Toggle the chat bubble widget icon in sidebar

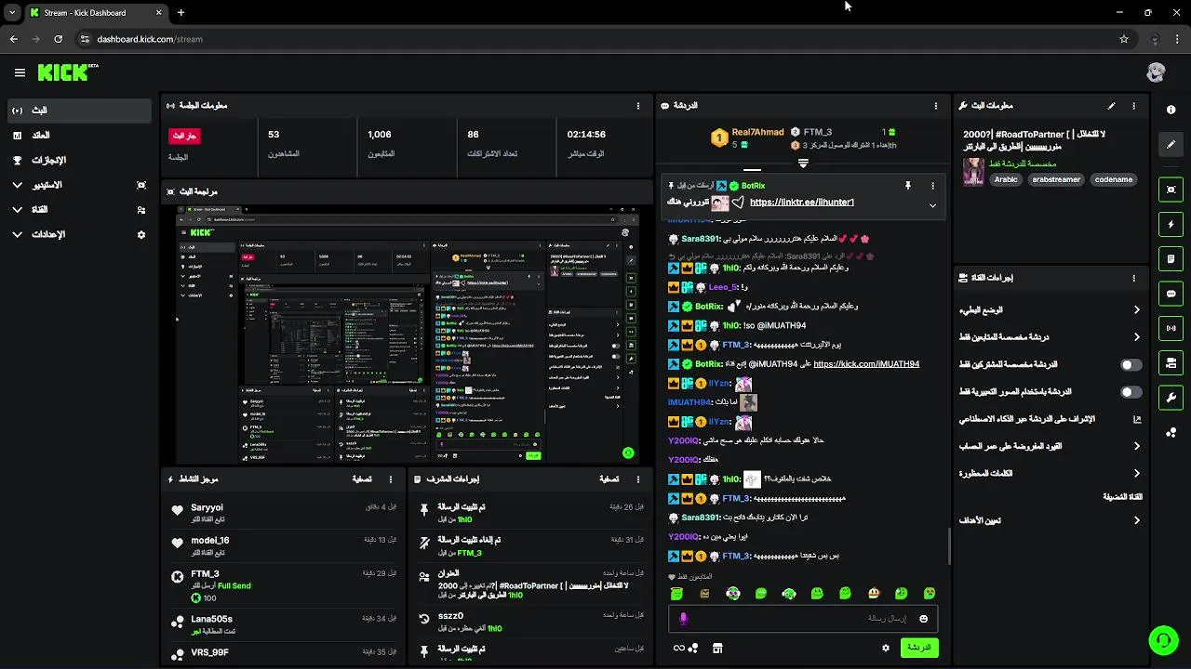1171,294
